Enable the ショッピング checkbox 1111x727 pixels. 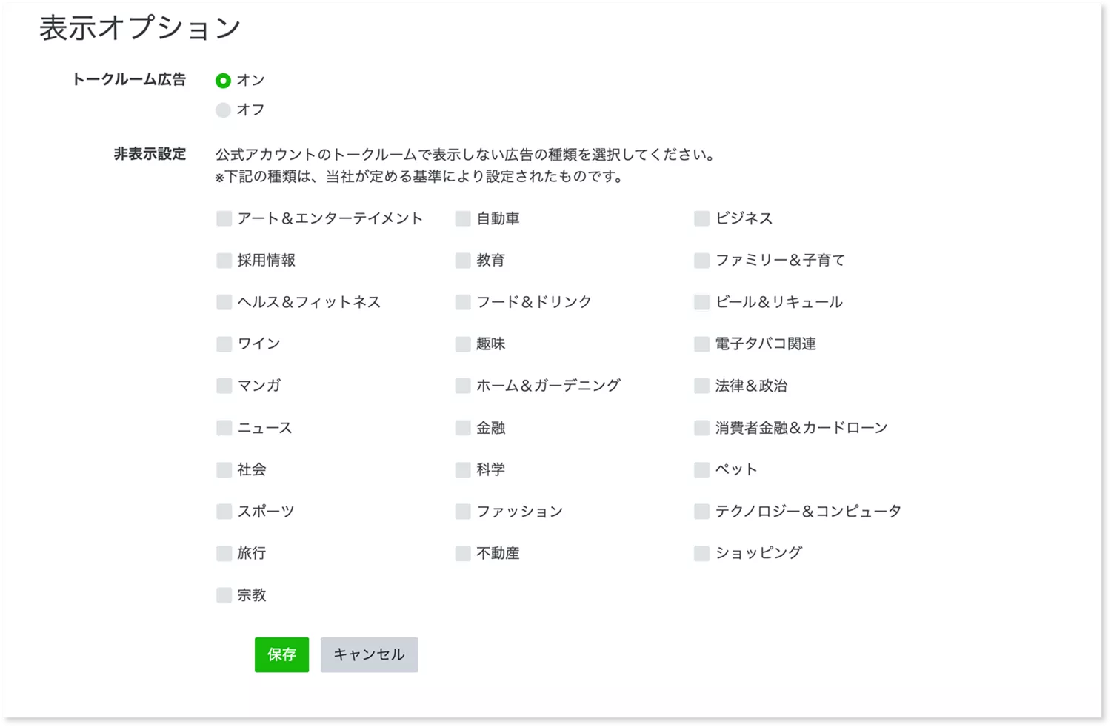pos(701,553)
